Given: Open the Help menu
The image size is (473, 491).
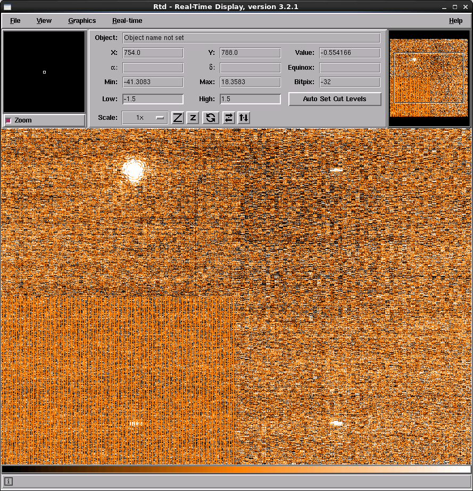Looking at the screenshot, I should 455,21.
